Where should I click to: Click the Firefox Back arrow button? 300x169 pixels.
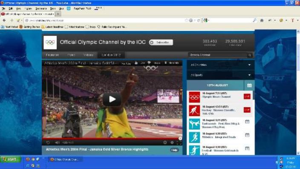pos(4,20)
